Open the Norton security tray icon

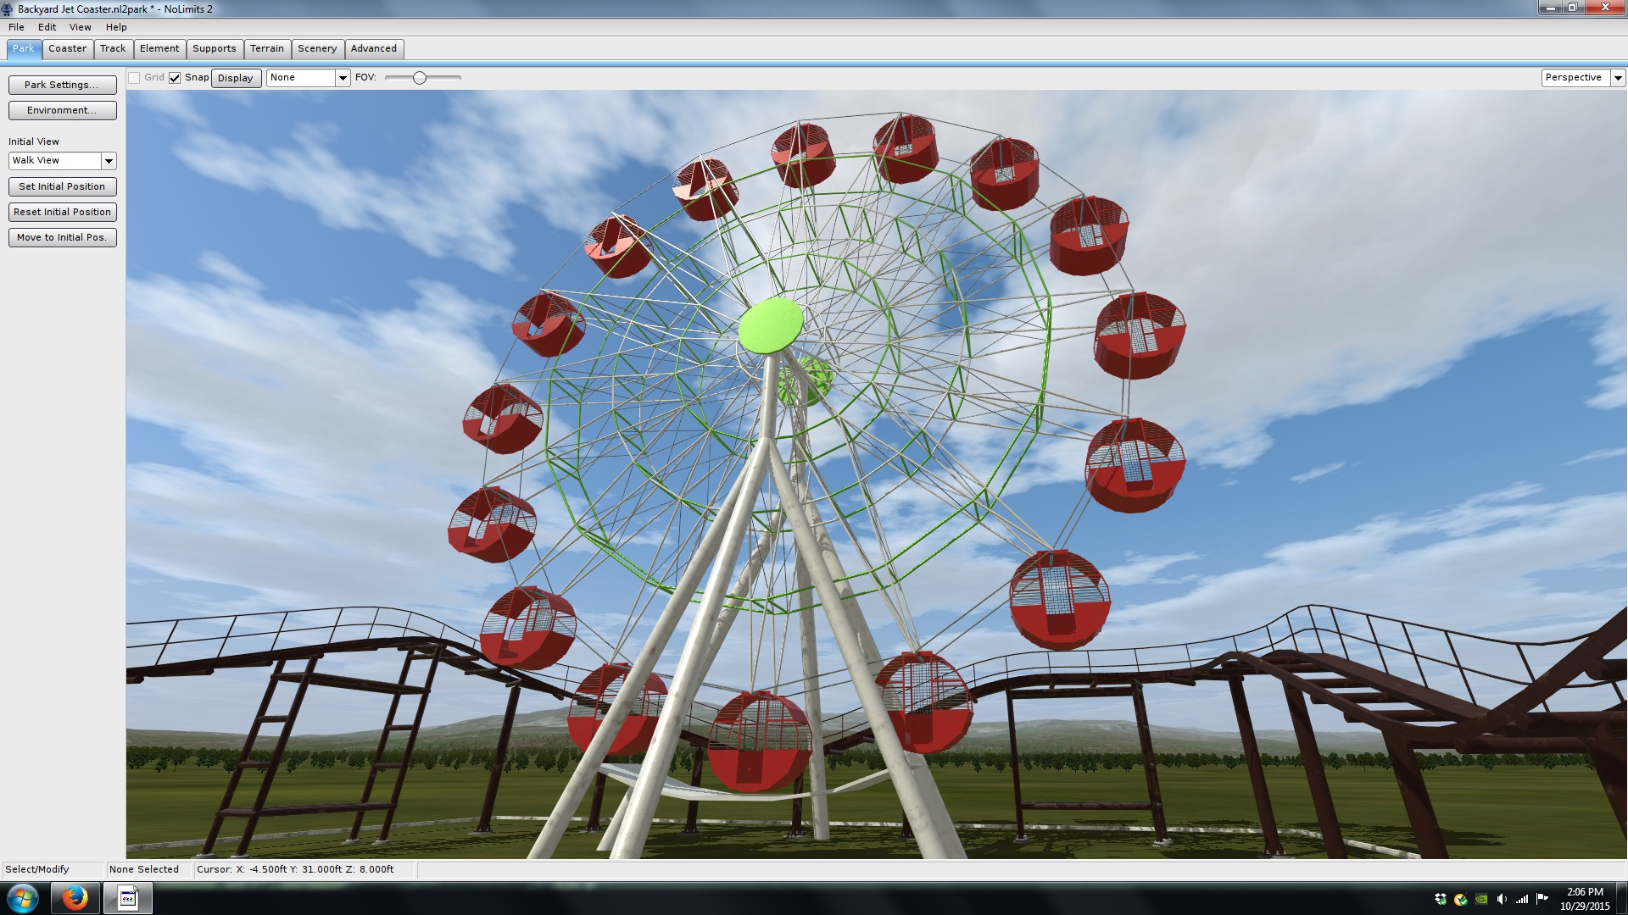[x=1460, y=899]
